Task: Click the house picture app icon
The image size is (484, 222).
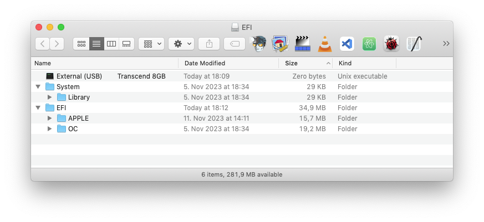Action: click(x=280, y=43)
